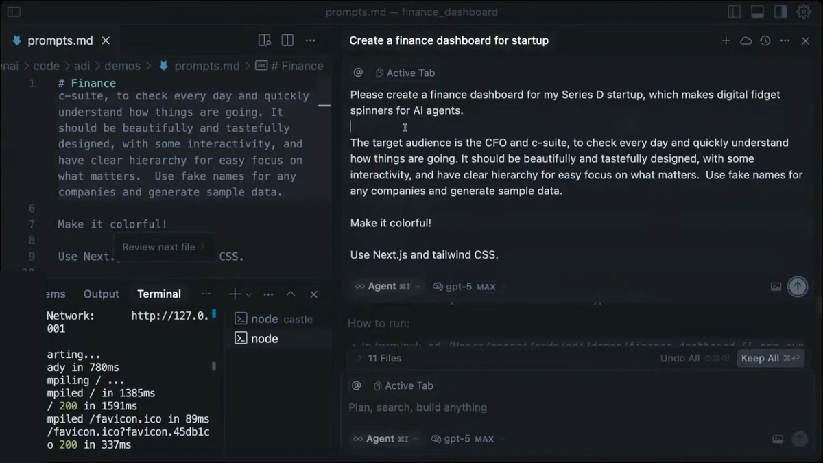
Task: Switch to the Terminal panel tab
Action: [x=159, y=294]
